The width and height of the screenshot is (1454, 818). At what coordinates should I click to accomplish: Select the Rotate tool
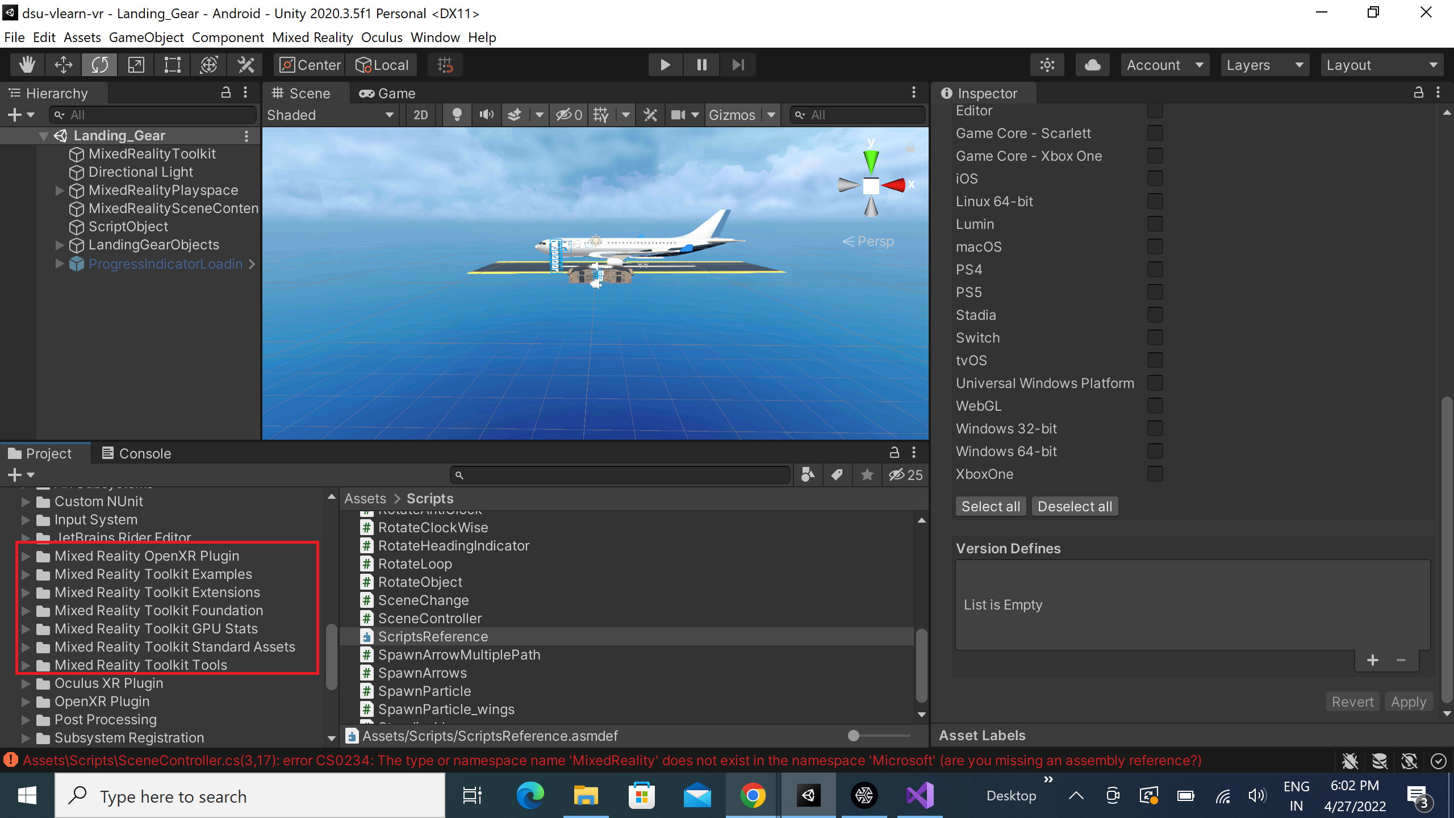click(x=99, y=65)
